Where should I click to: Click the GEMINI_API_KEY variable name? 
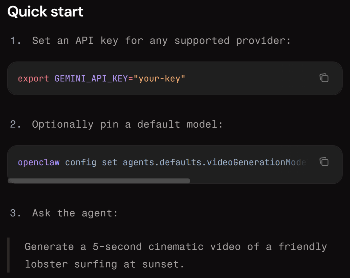tap(91, 79)
